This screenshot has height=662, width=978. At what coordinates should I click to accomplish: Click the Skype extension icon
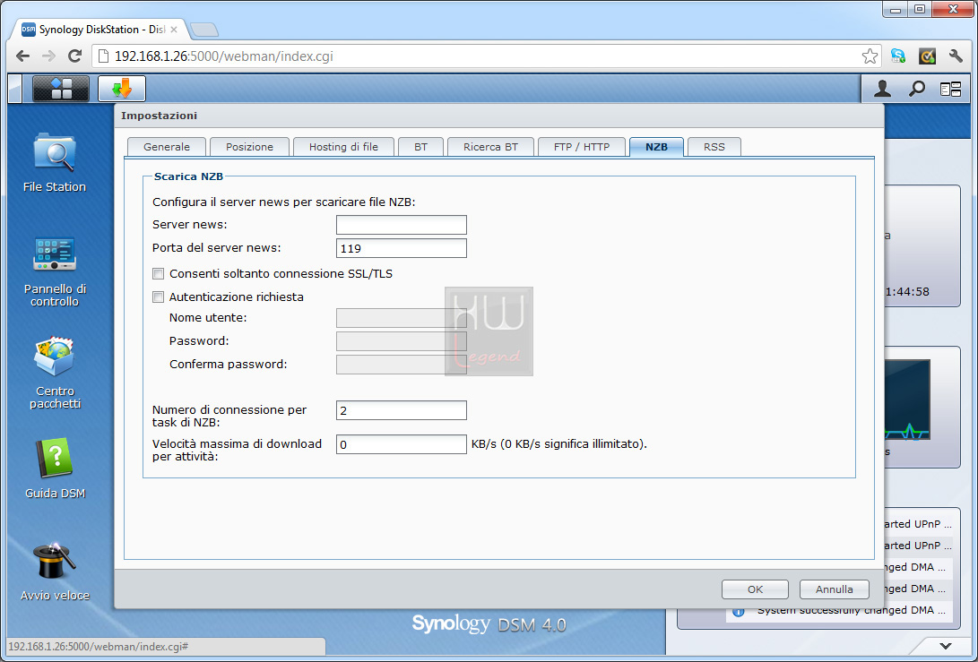898,56
